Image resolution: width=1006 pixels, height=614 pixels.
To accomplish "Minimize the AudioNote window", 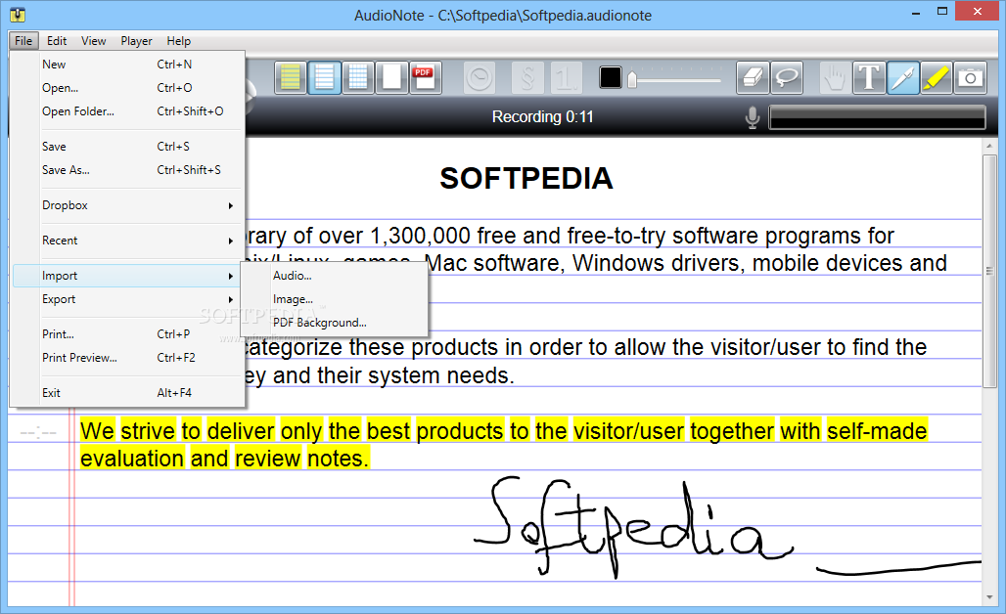I will [x=916, y=12].
